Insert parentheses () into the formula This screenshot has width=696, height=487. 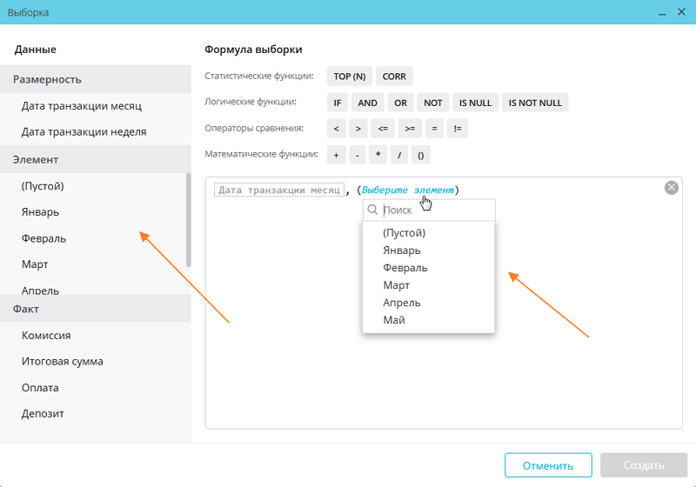pos(420,155)
